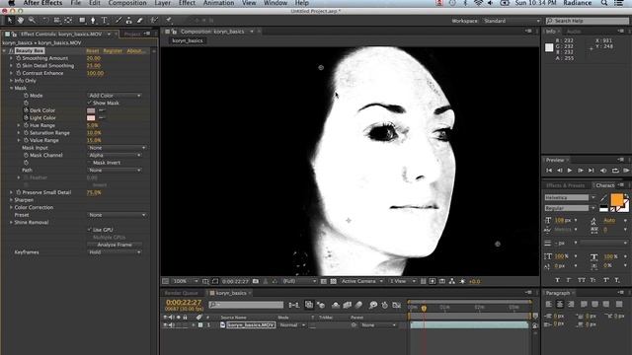Image resolution: width=632 pixels, height=355 pixels.
Task: Expand Sharpen property group
Action: pyautogui.click(x=11, y=200)
